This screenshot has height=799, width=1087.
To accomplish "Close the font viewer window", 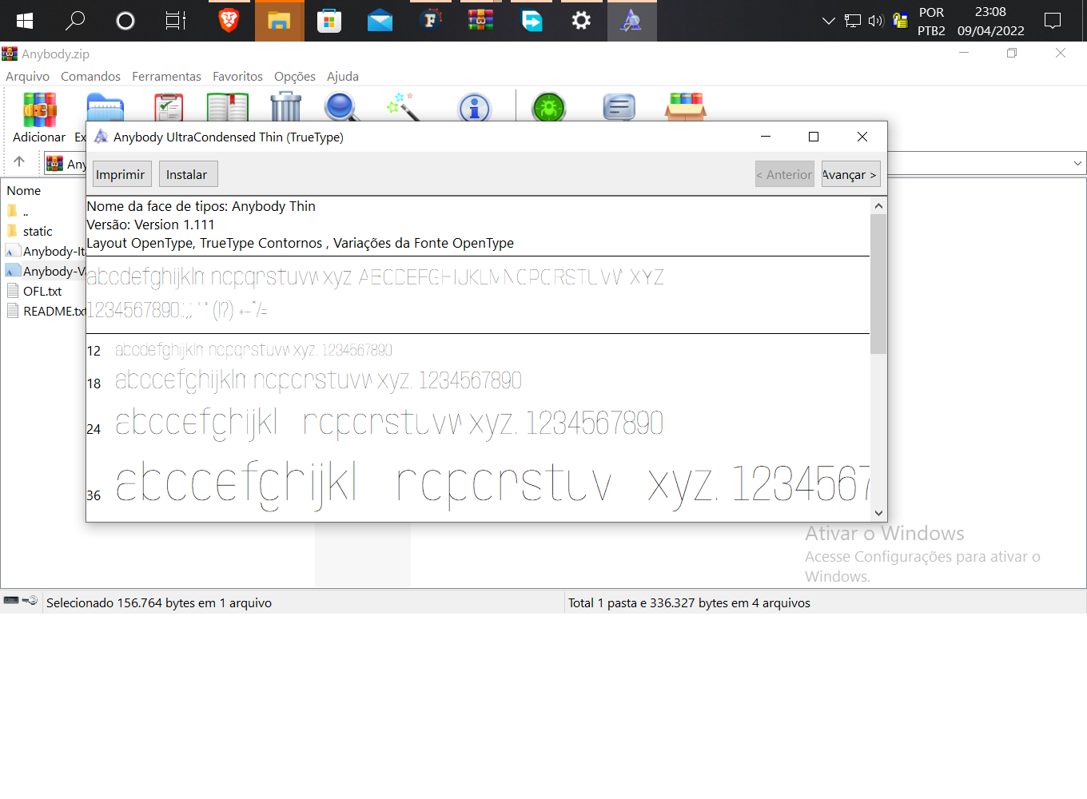I will pos(862,137).
